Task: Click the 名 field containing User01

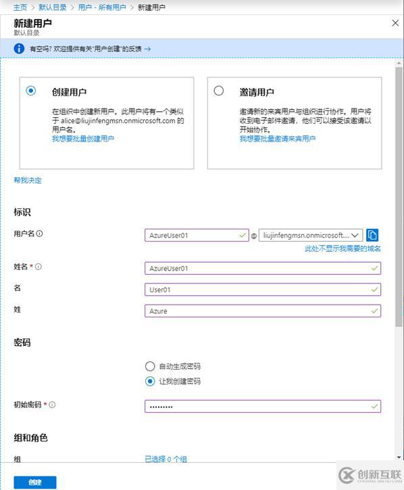Action: (x=263, y=290)
